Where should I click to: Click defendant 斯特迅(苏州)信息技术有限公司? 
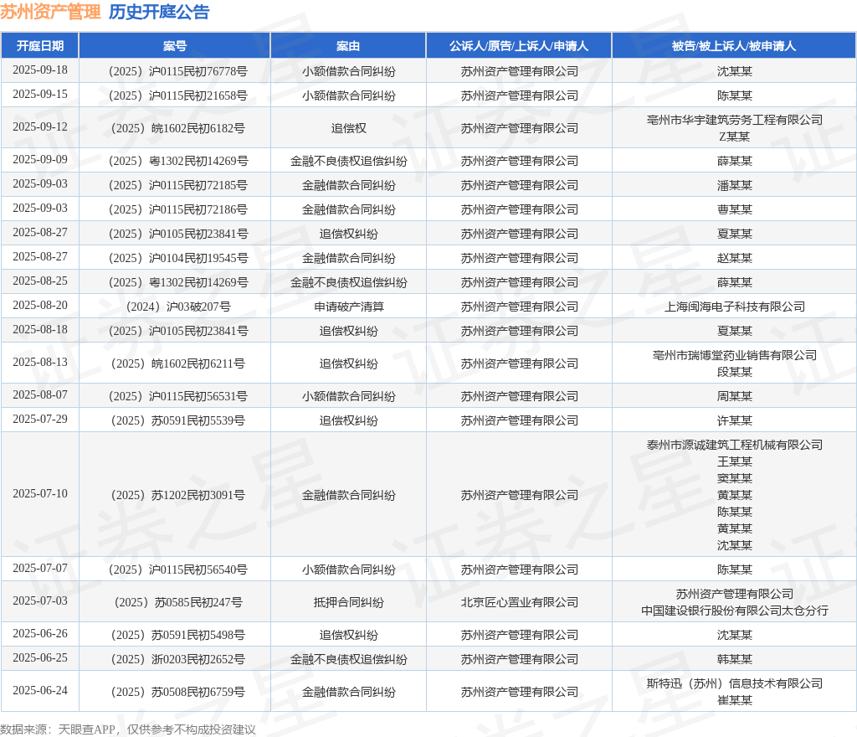734,683
